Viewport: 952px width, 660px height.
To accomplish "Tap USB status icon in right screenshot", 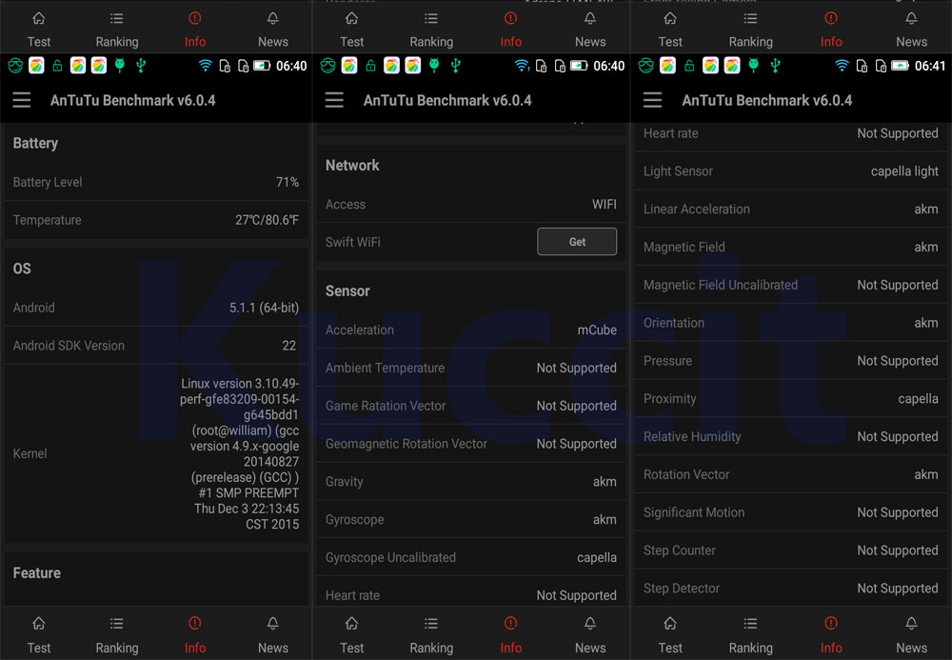I will pyautogui.click(x=775, y=66).
